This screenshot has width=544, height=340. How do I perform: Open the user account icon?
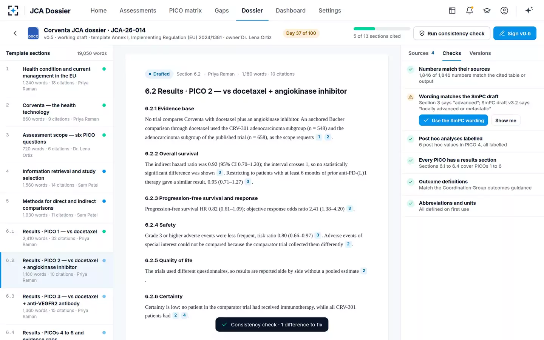pyautogui.click(x=504, y=11)
